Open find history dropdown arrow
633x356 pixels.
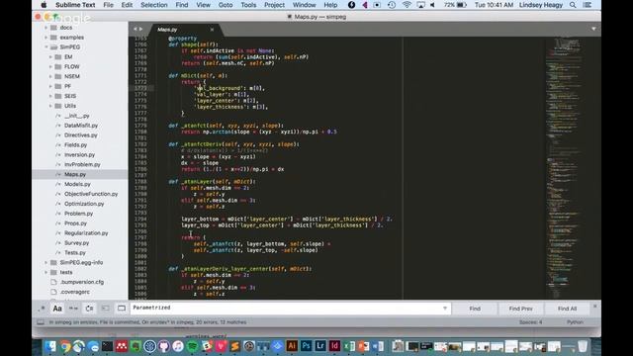click(445, 309)
